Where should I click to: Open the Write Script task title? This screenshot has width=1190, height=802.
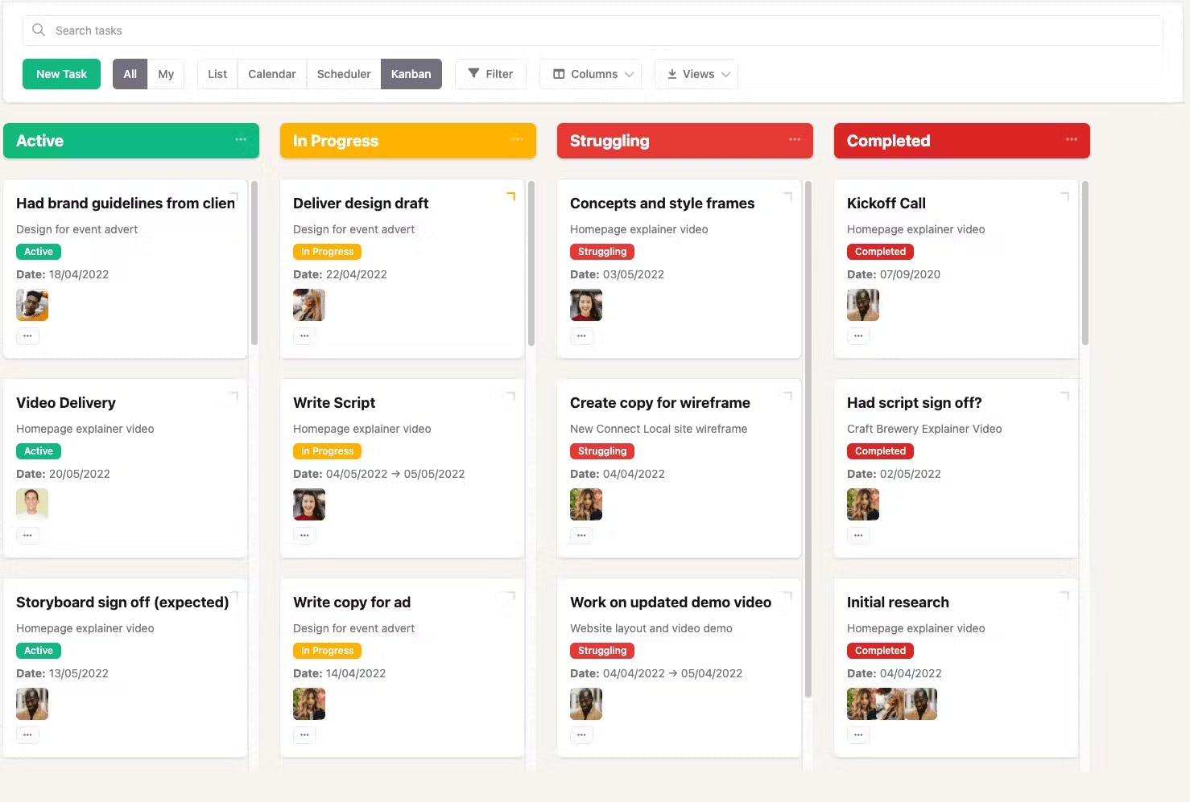coord(334,403)
